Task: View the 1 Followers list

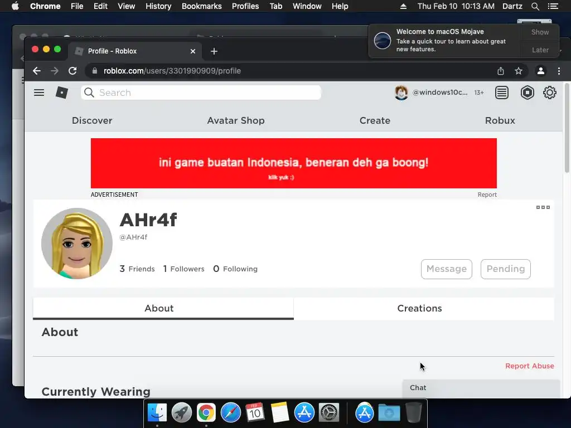Action: (183, 269)
